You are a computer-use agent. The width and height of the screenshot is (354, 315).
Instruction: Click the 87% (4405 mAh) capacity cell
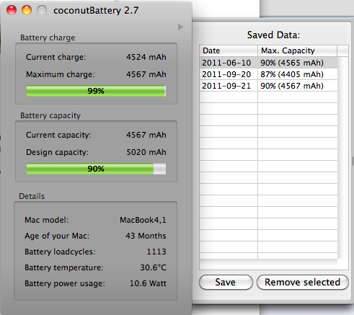click(292, 74)
